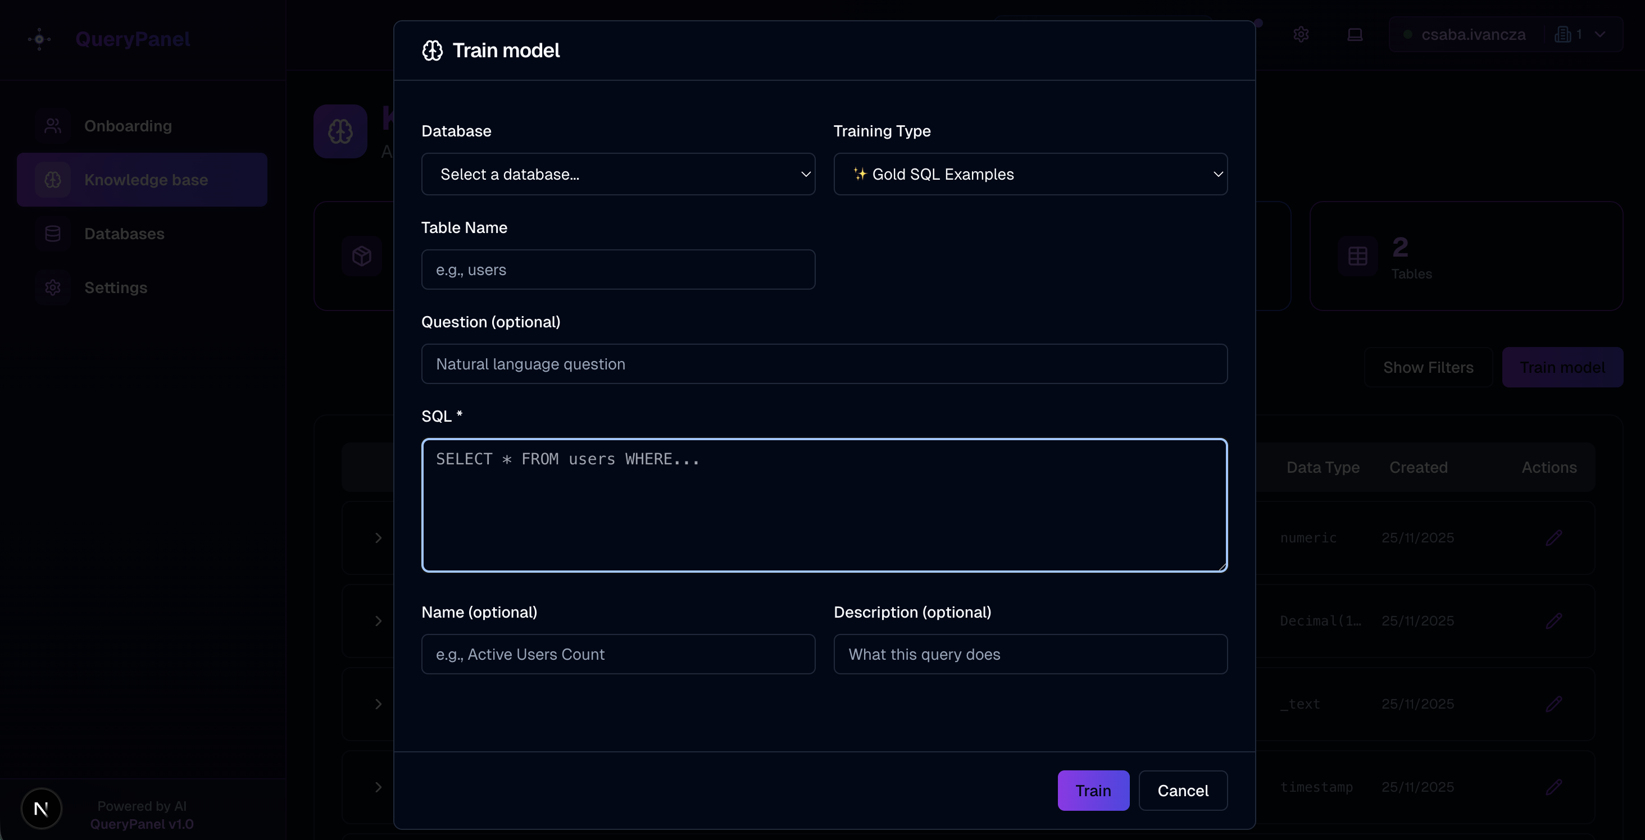Click the Show Filters button
1645x840 pixels.
click(x=1428, y=367)
